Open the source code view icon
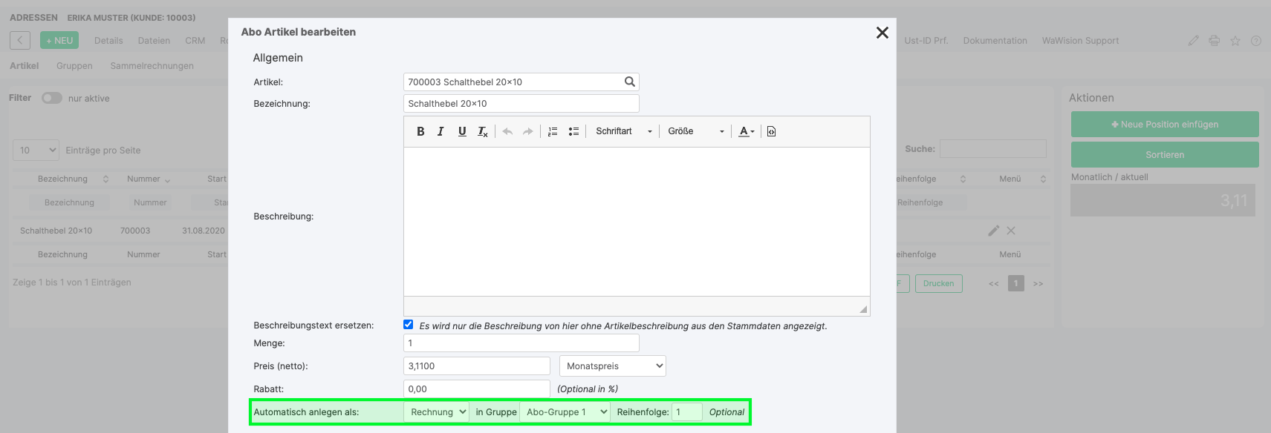1271x433 pixels. tap(771, 131)
